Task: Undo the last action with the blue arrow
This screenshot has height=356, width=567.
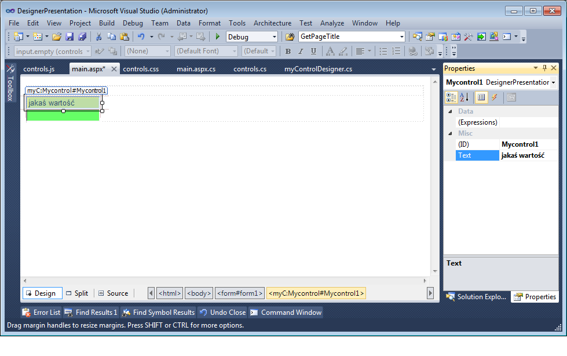Action: pos(141,37)
